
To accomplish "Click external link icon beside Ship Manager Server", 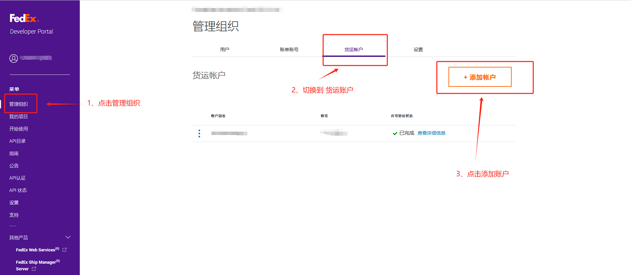I will click(x=34, y=269).
